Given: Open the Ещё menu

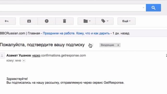Looking at the screenshot, I should (x=127, y=21).
